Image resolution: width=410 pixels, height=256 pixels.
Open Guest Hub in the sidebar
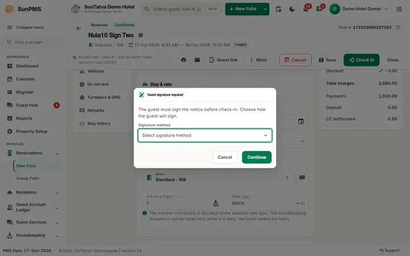point(27,105)
